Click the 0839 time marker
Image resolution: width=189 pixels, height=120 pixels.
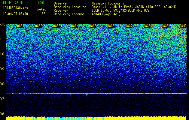(x=165, y=26)
